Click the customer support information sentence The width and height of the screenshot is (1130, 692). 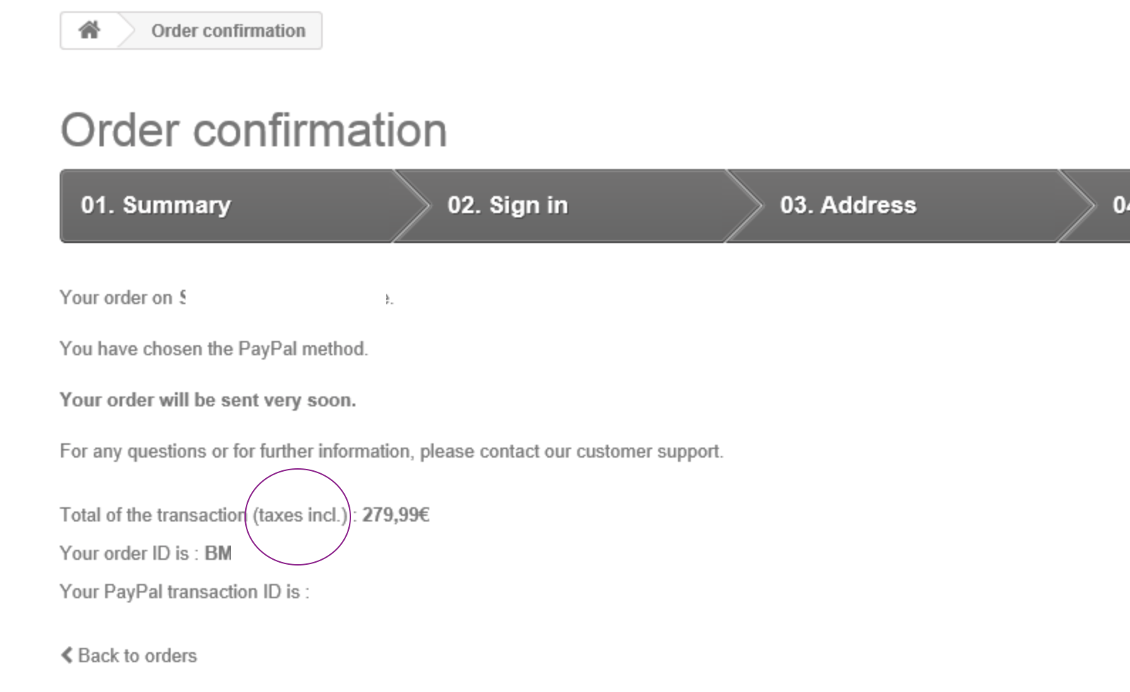[x=392, y=451]
